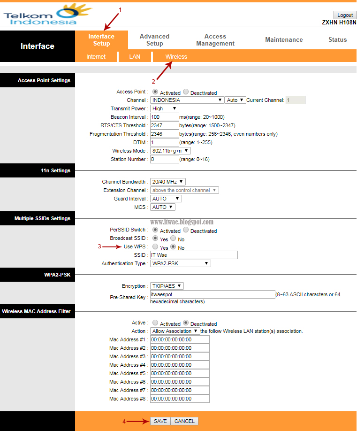Switch to the Advanced Setup tab
The image size is (357, 431).
pyautogui.click(x=154, y=40)
